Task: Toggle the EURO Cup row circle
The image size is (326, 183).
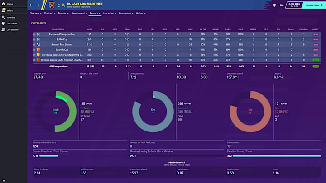Action: click(34, 39)
